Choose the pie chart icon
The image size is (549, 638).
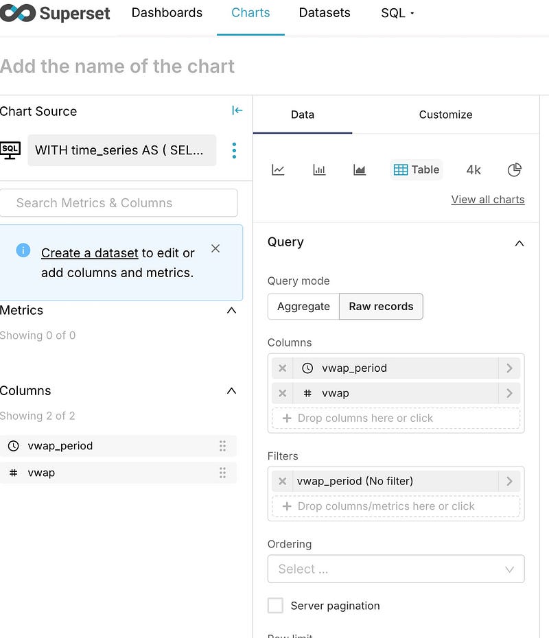click(x=515, y=169)
